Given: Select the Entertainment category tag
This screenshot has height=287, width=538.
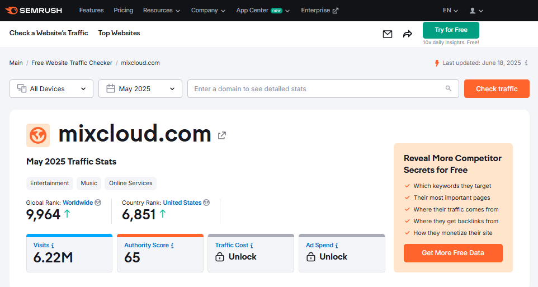Looking at the screenshot, I should click(49, 184).
